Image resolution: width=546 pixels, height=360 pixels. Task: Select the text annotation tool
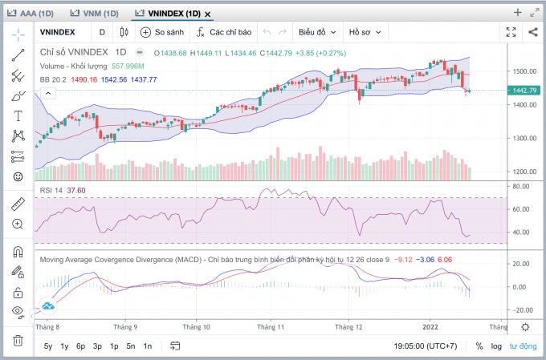[x=18, y=115]
